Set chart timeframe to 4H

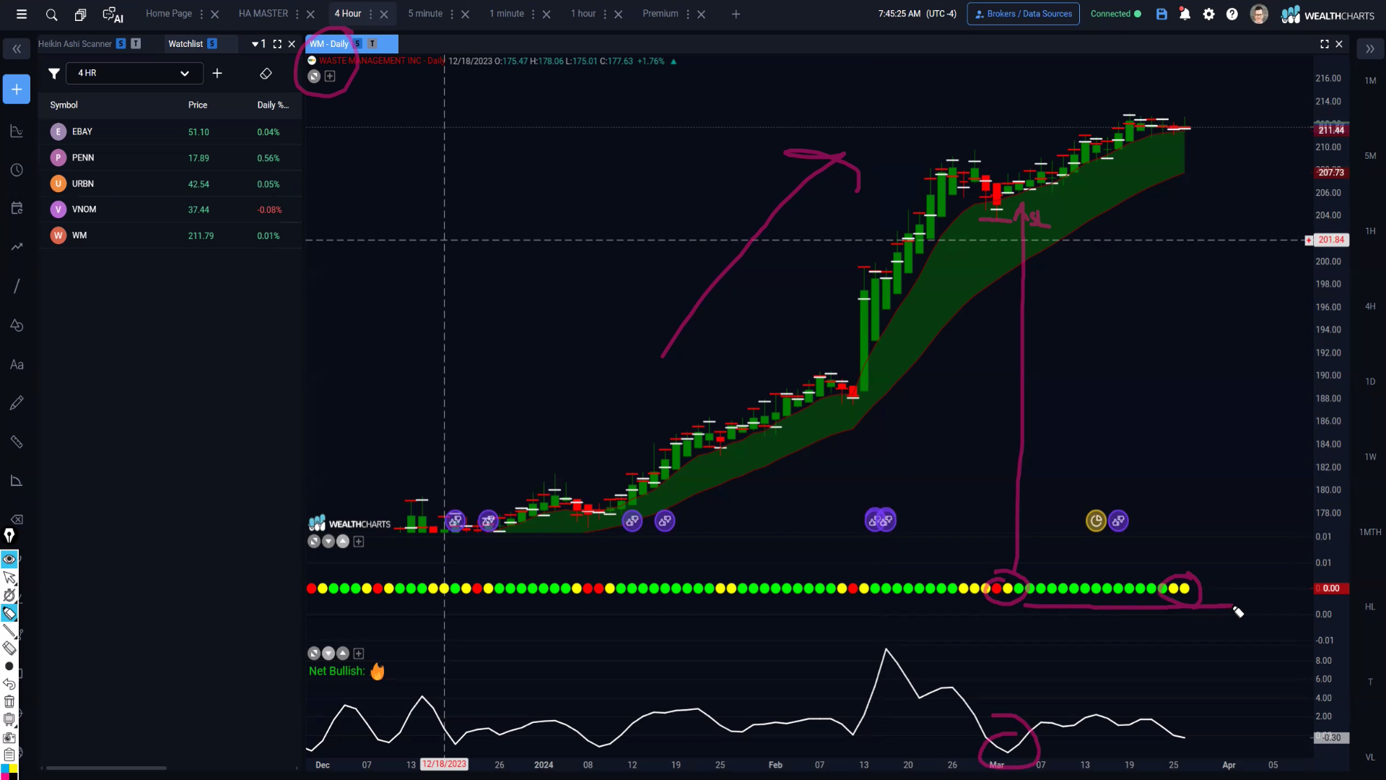pos(1370,307)
